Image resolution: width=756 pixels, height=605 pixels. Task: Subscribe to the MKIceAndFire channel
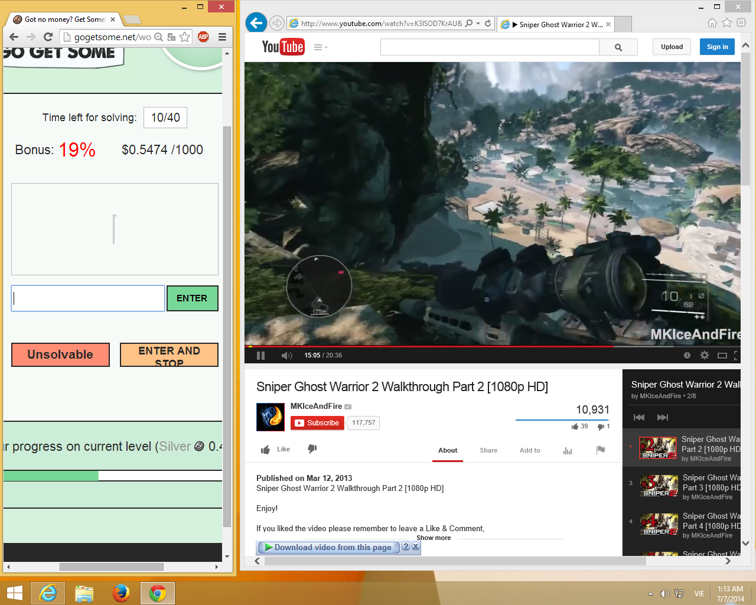[x=317, y=423]
